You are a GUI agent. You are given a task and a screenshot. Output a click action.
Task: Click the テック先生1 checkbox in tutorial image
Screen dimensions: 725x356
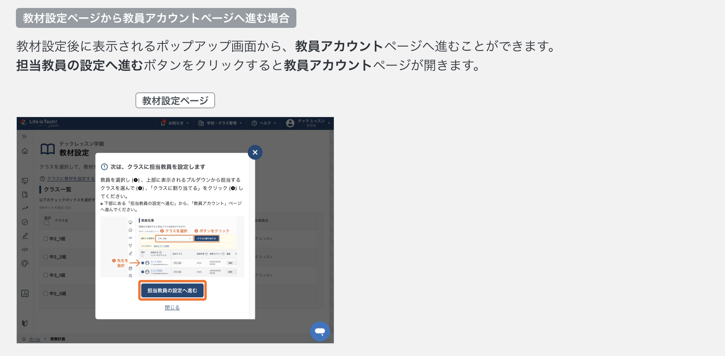[143, 263]
